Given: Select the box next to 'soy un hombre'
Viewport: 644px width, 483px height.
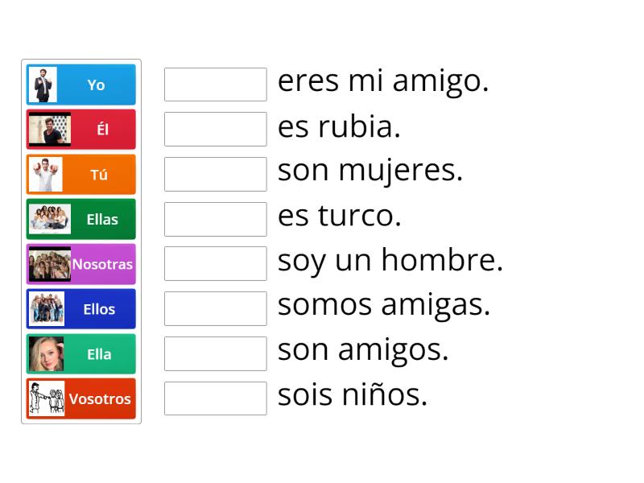Looking at the screenshot, I should 215,263.
